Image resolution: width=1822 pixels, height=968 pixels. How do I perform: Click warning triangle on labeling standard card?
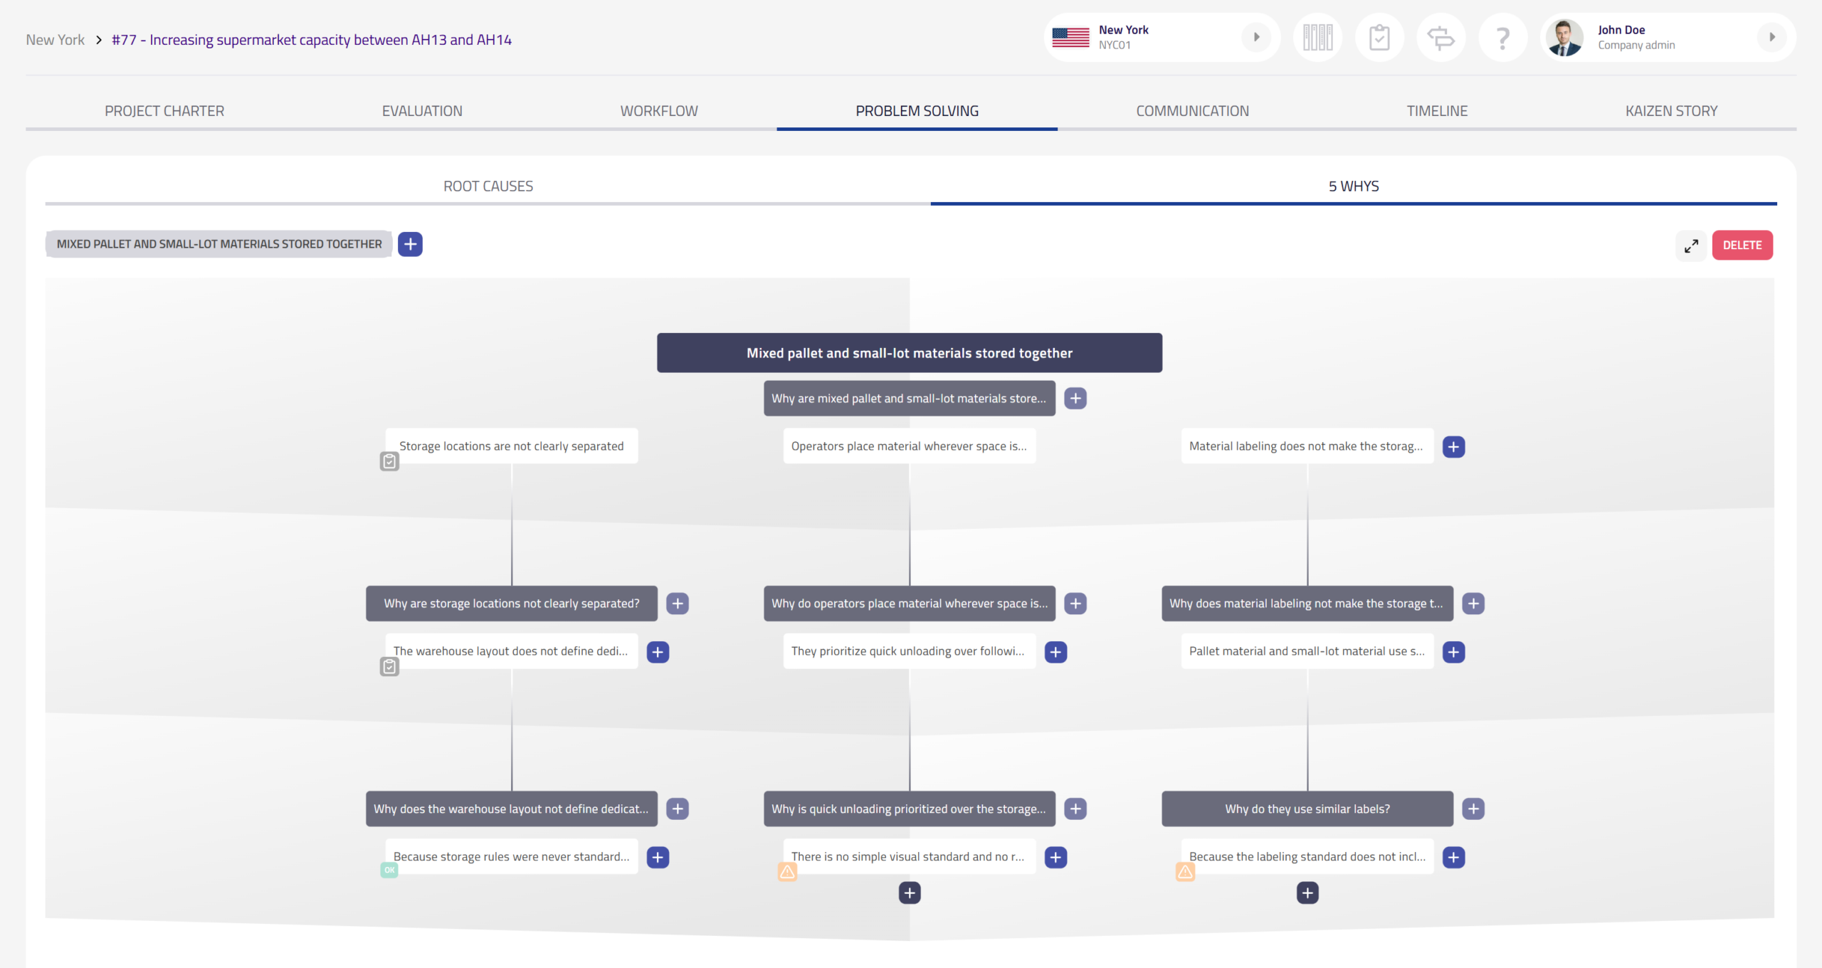[x=1185, y=871]
